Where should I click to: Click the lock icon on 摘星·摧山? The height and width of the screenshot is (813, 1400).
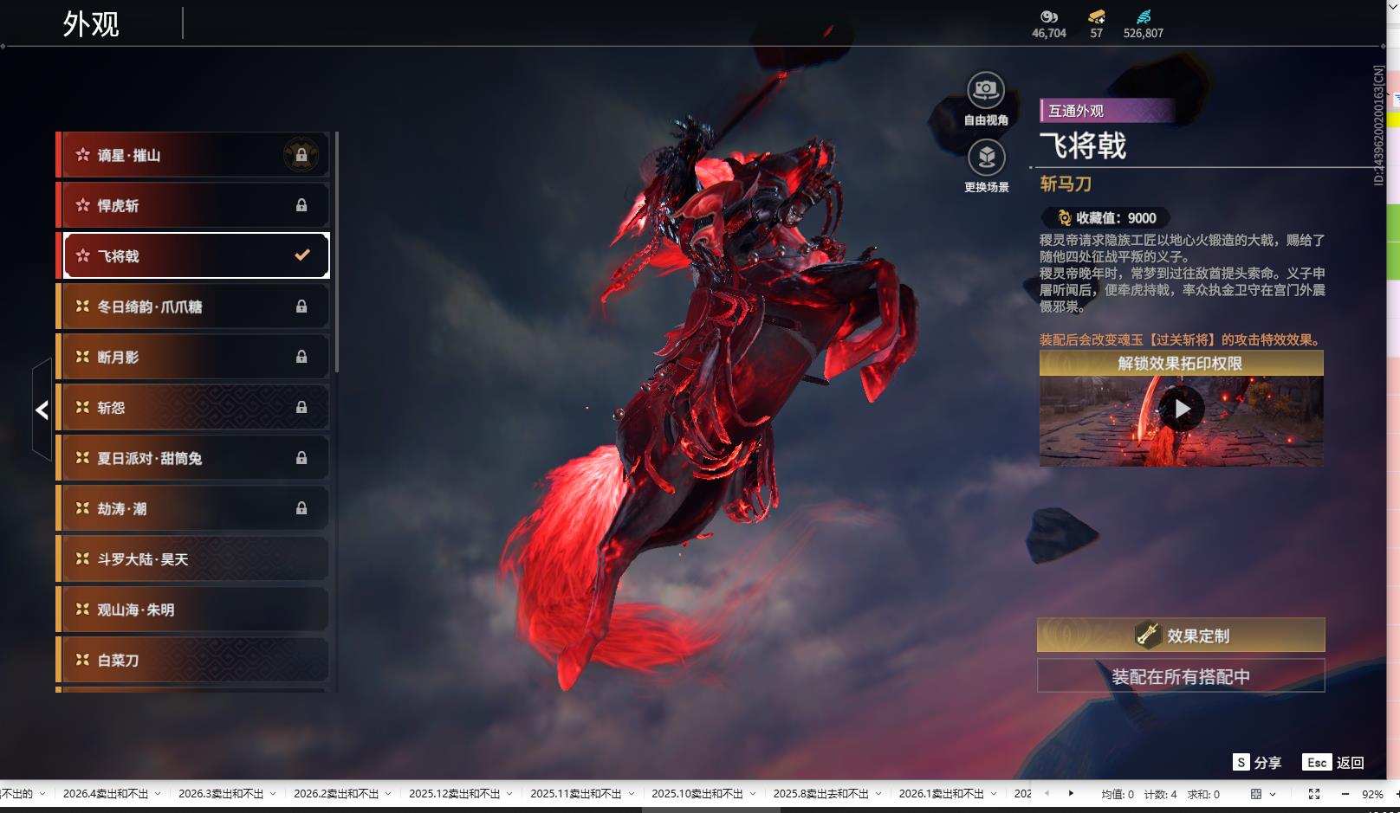coord(301,155)
